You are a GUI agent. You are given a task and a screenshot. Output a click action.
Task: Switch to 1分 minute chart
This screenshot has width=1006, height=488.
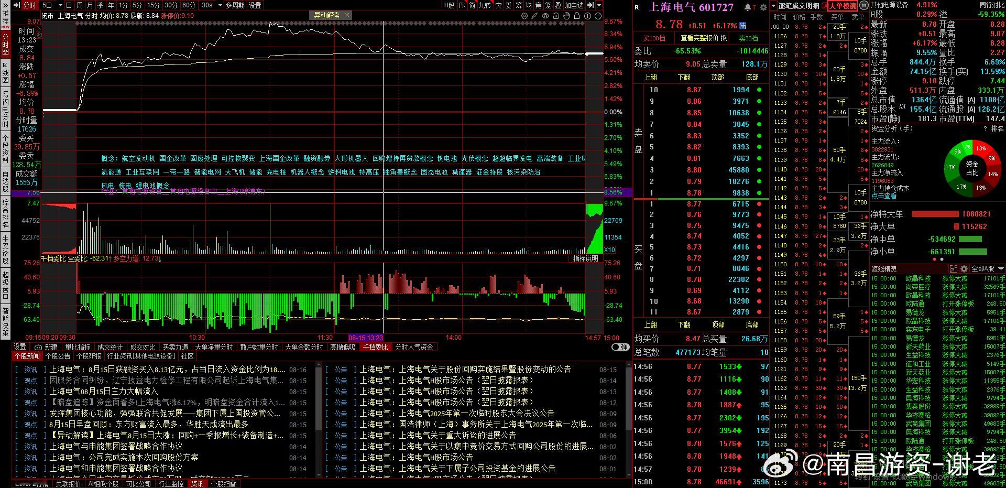(x=123, y=5)
